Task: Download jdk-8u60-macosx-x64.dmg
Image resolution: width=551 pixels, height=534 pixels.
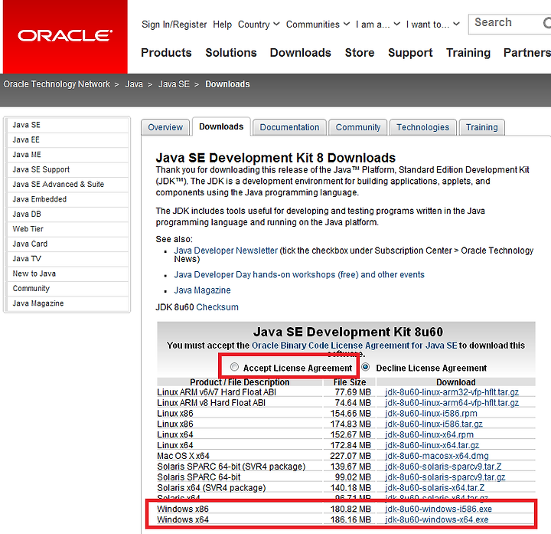Action: (x=436, y=456)
